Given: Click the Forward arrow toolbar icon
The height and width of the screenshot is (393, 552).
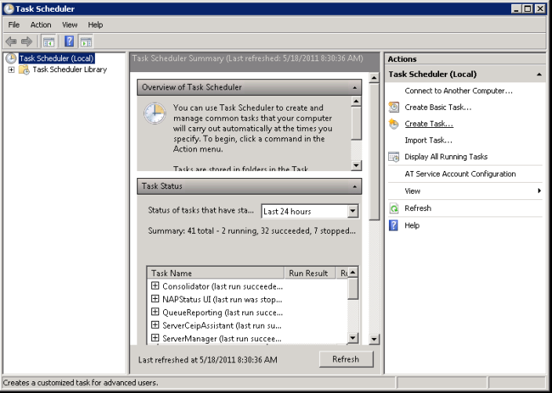Looking at the screenshot, I should tap(27, 42).
